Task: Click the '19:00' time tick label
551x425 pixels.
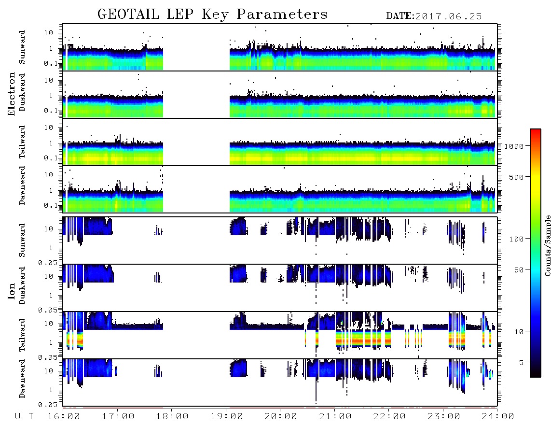Action: click(227, 416)
